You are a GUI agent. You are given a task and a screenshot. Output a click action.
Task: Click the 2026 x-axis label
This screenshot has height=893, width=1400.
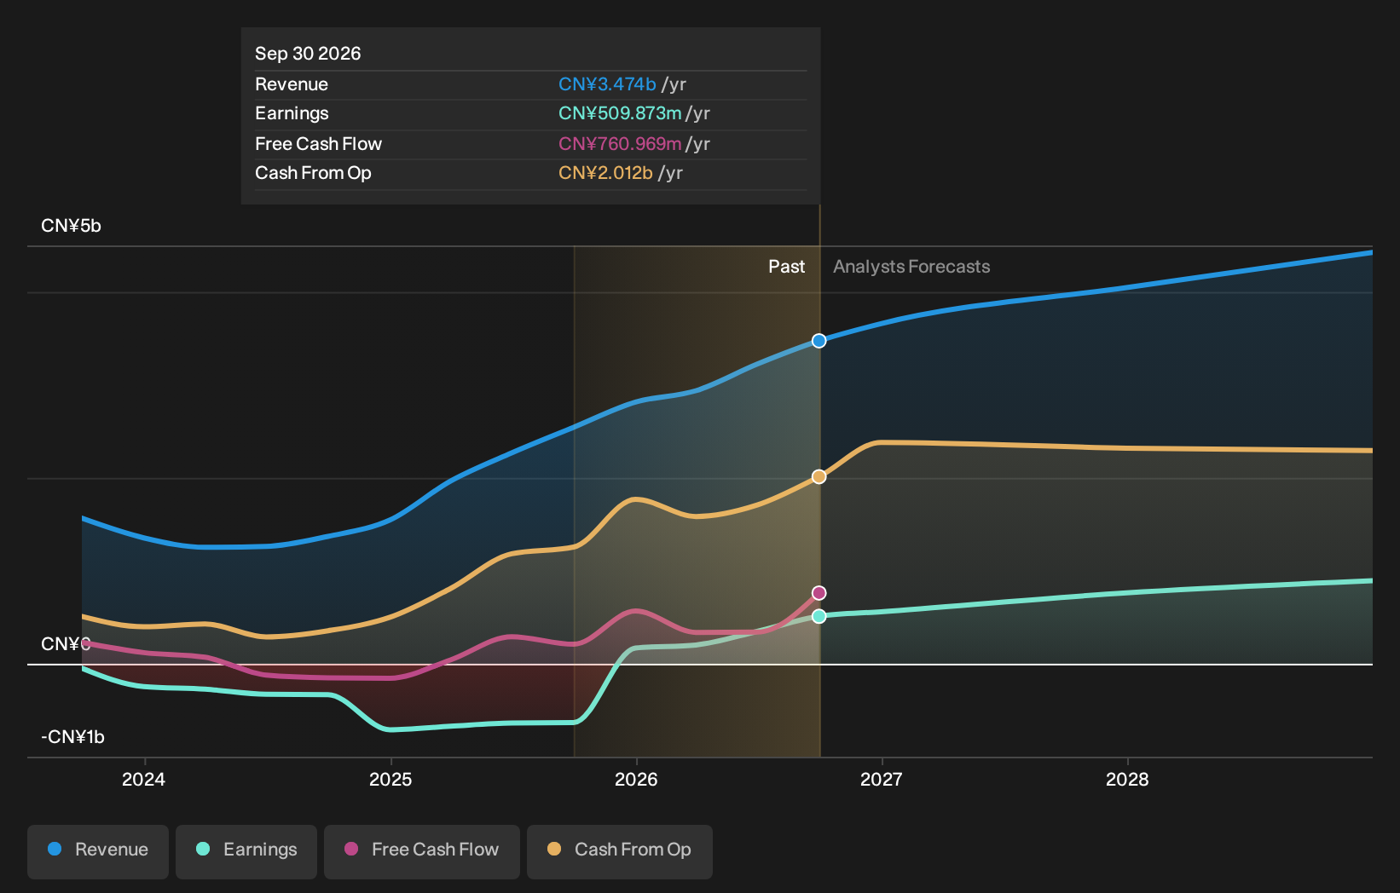pyautogui.click(x=636, y=780)
